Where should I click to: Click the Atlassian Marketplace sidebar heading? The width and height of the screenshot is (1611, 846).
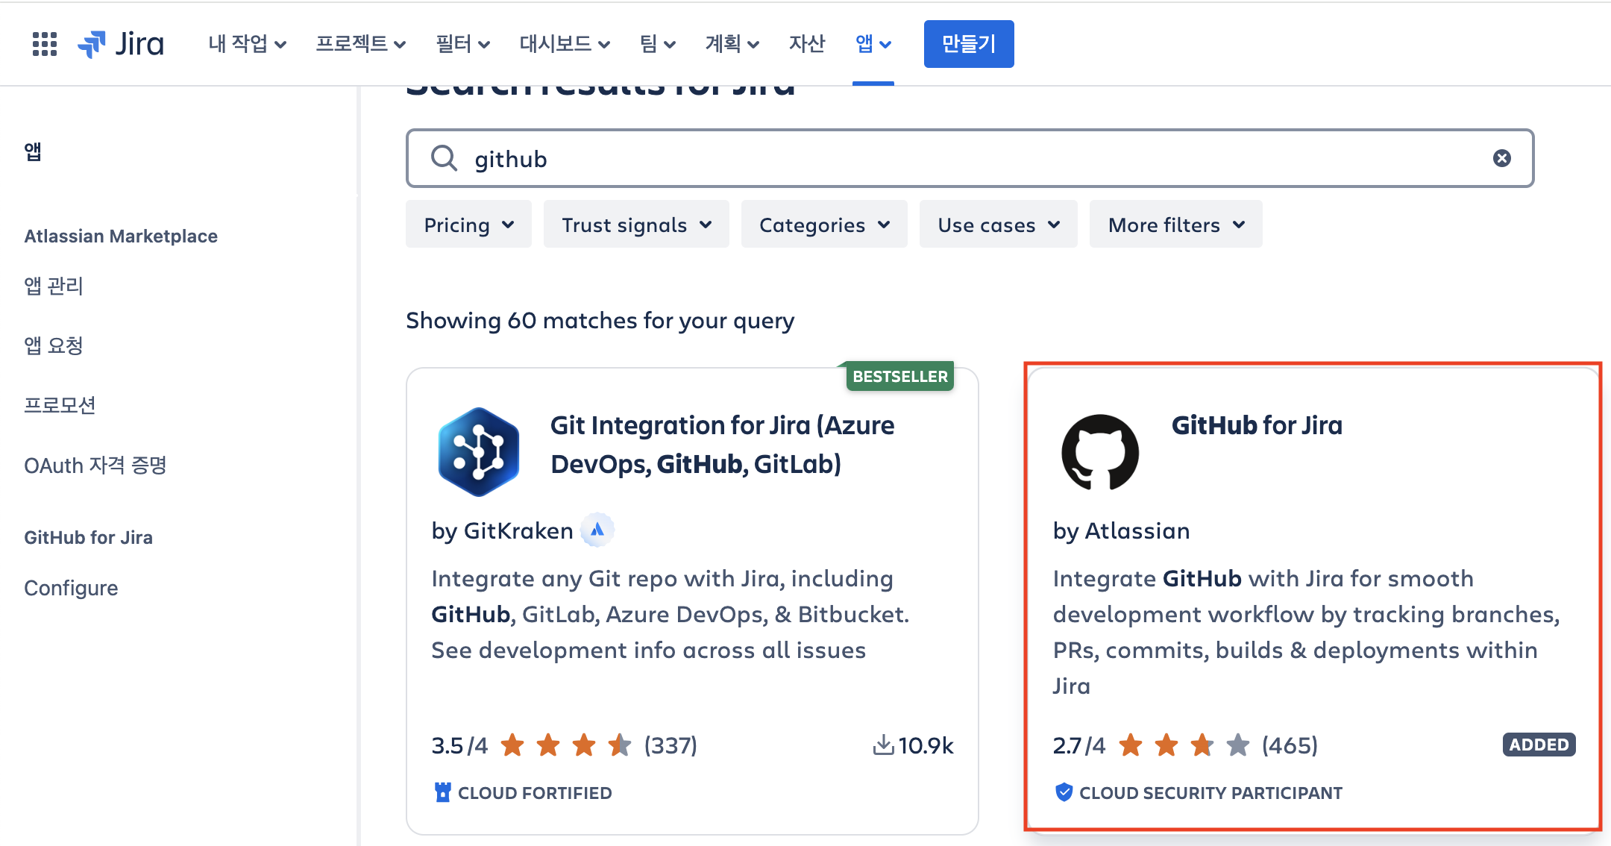click(121, 236)
